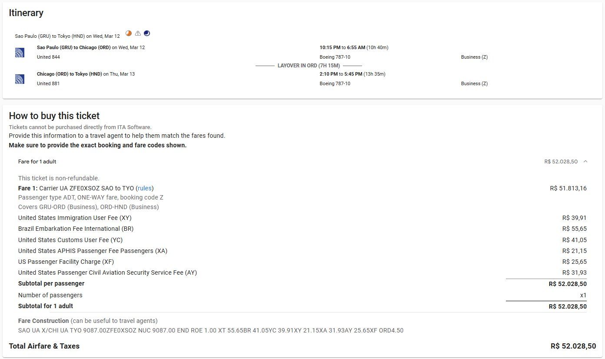Screen dimensions: 605x359
Task: Click the blue overnight moon icon
Action: point(147,33)
